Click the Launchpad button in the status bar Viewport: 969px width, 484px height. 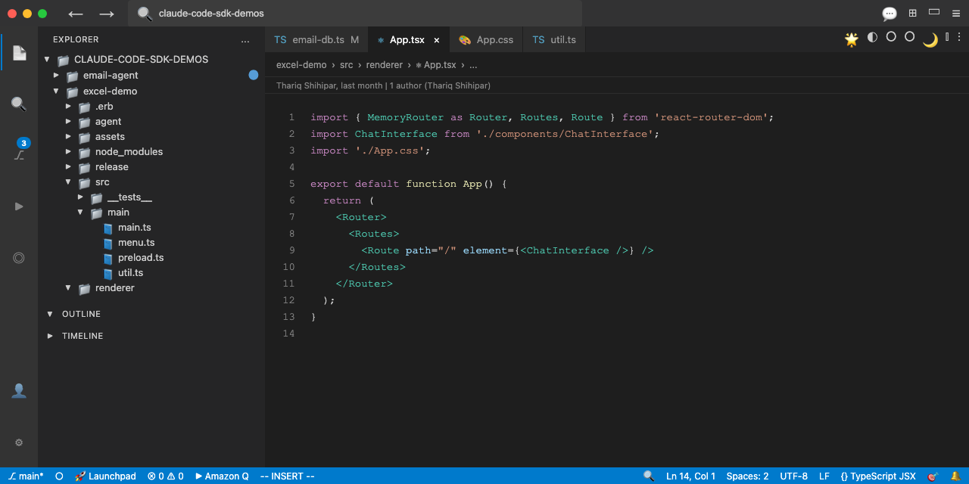105,476
